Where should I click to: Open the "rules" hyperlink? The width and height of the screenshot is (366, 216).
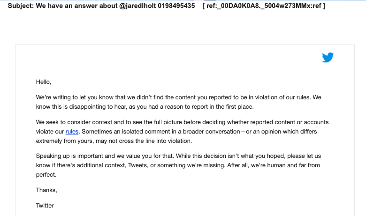pos(72,132)
